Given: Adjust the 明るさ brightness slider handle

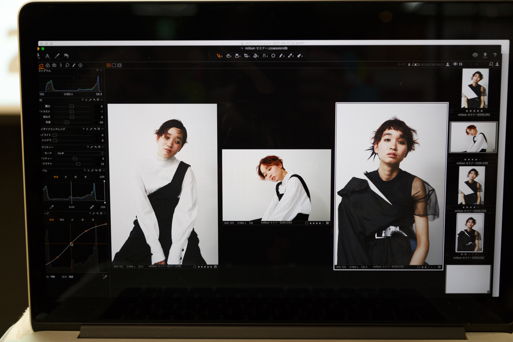Looking at the screenshot, I should click(x=72, y=117).
